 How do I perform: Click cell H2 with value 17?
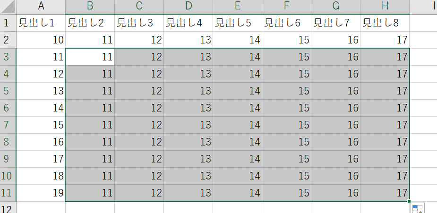coord(385,40)
